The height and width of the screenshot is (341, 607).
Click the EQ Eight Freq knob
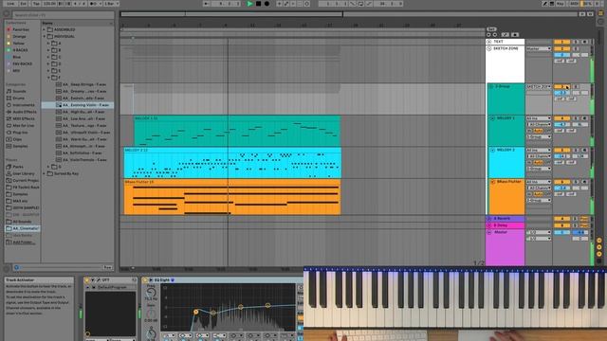point(151,293)
